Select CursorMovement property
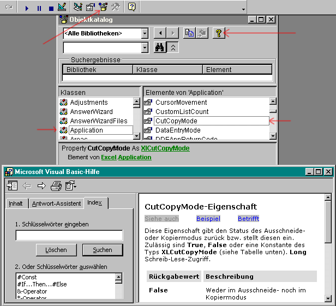Viewport: 336px width, 306px height. tap(181, 103)
